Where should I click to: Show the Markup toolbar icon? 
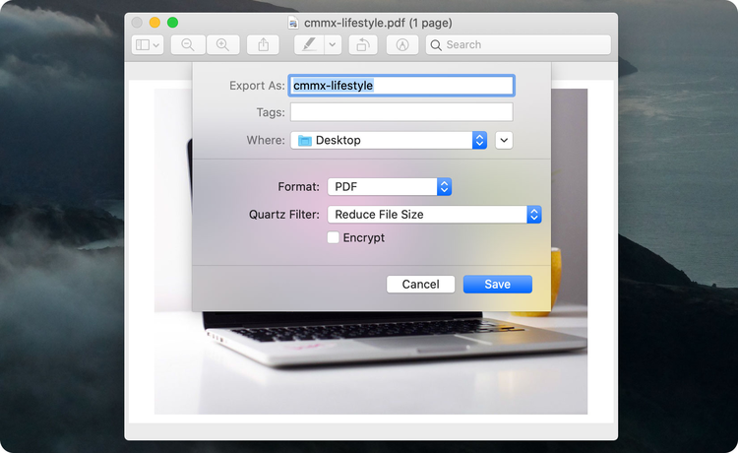click(x=401, y=44)
